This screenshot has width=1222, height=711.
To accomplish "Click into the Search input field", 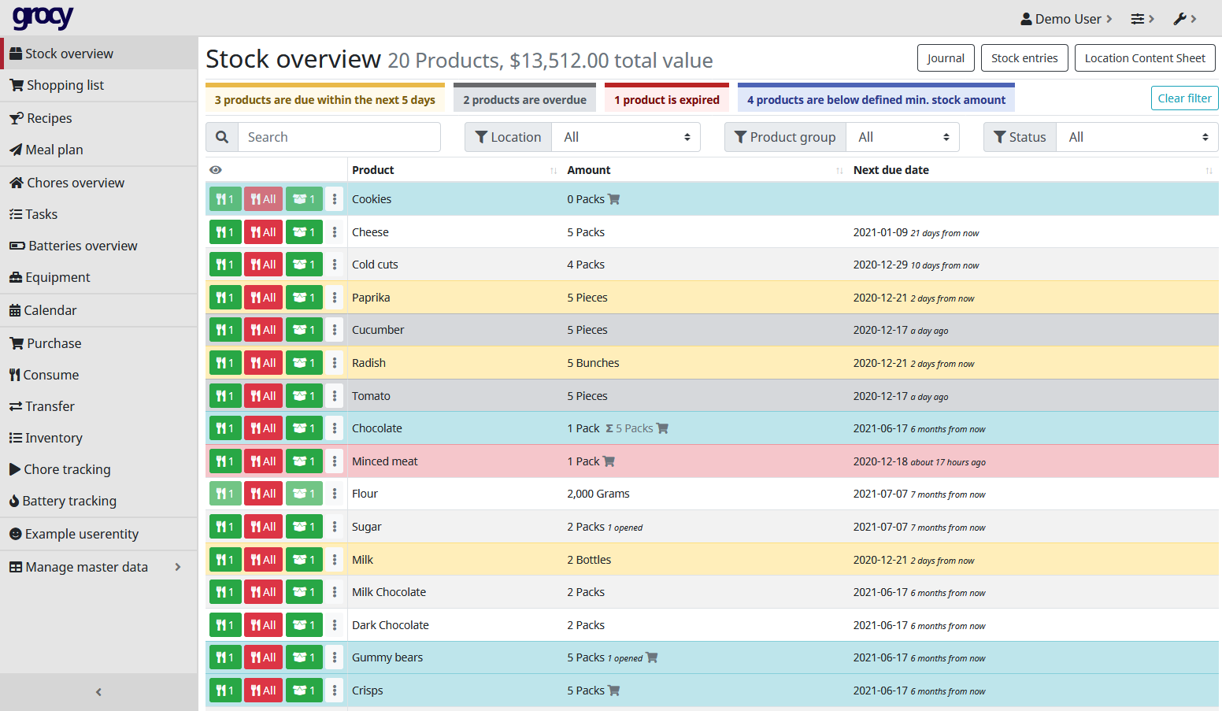I will point(339,137).
